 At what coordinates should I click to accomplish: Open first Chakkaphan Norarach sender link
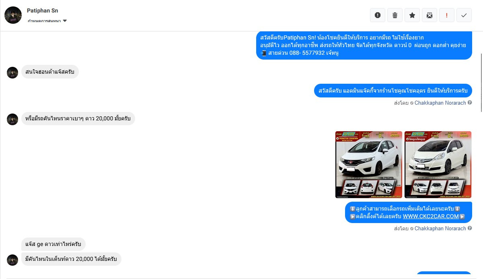440,103
